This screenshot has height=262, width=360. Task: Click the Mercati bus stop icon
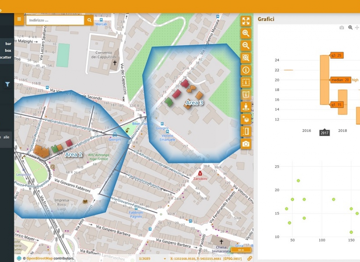pos(101,20)
